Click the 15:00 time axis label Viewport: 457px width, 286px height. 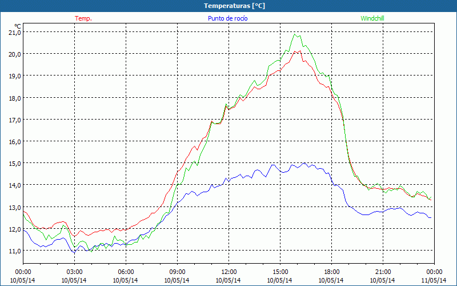pos(280,272)
